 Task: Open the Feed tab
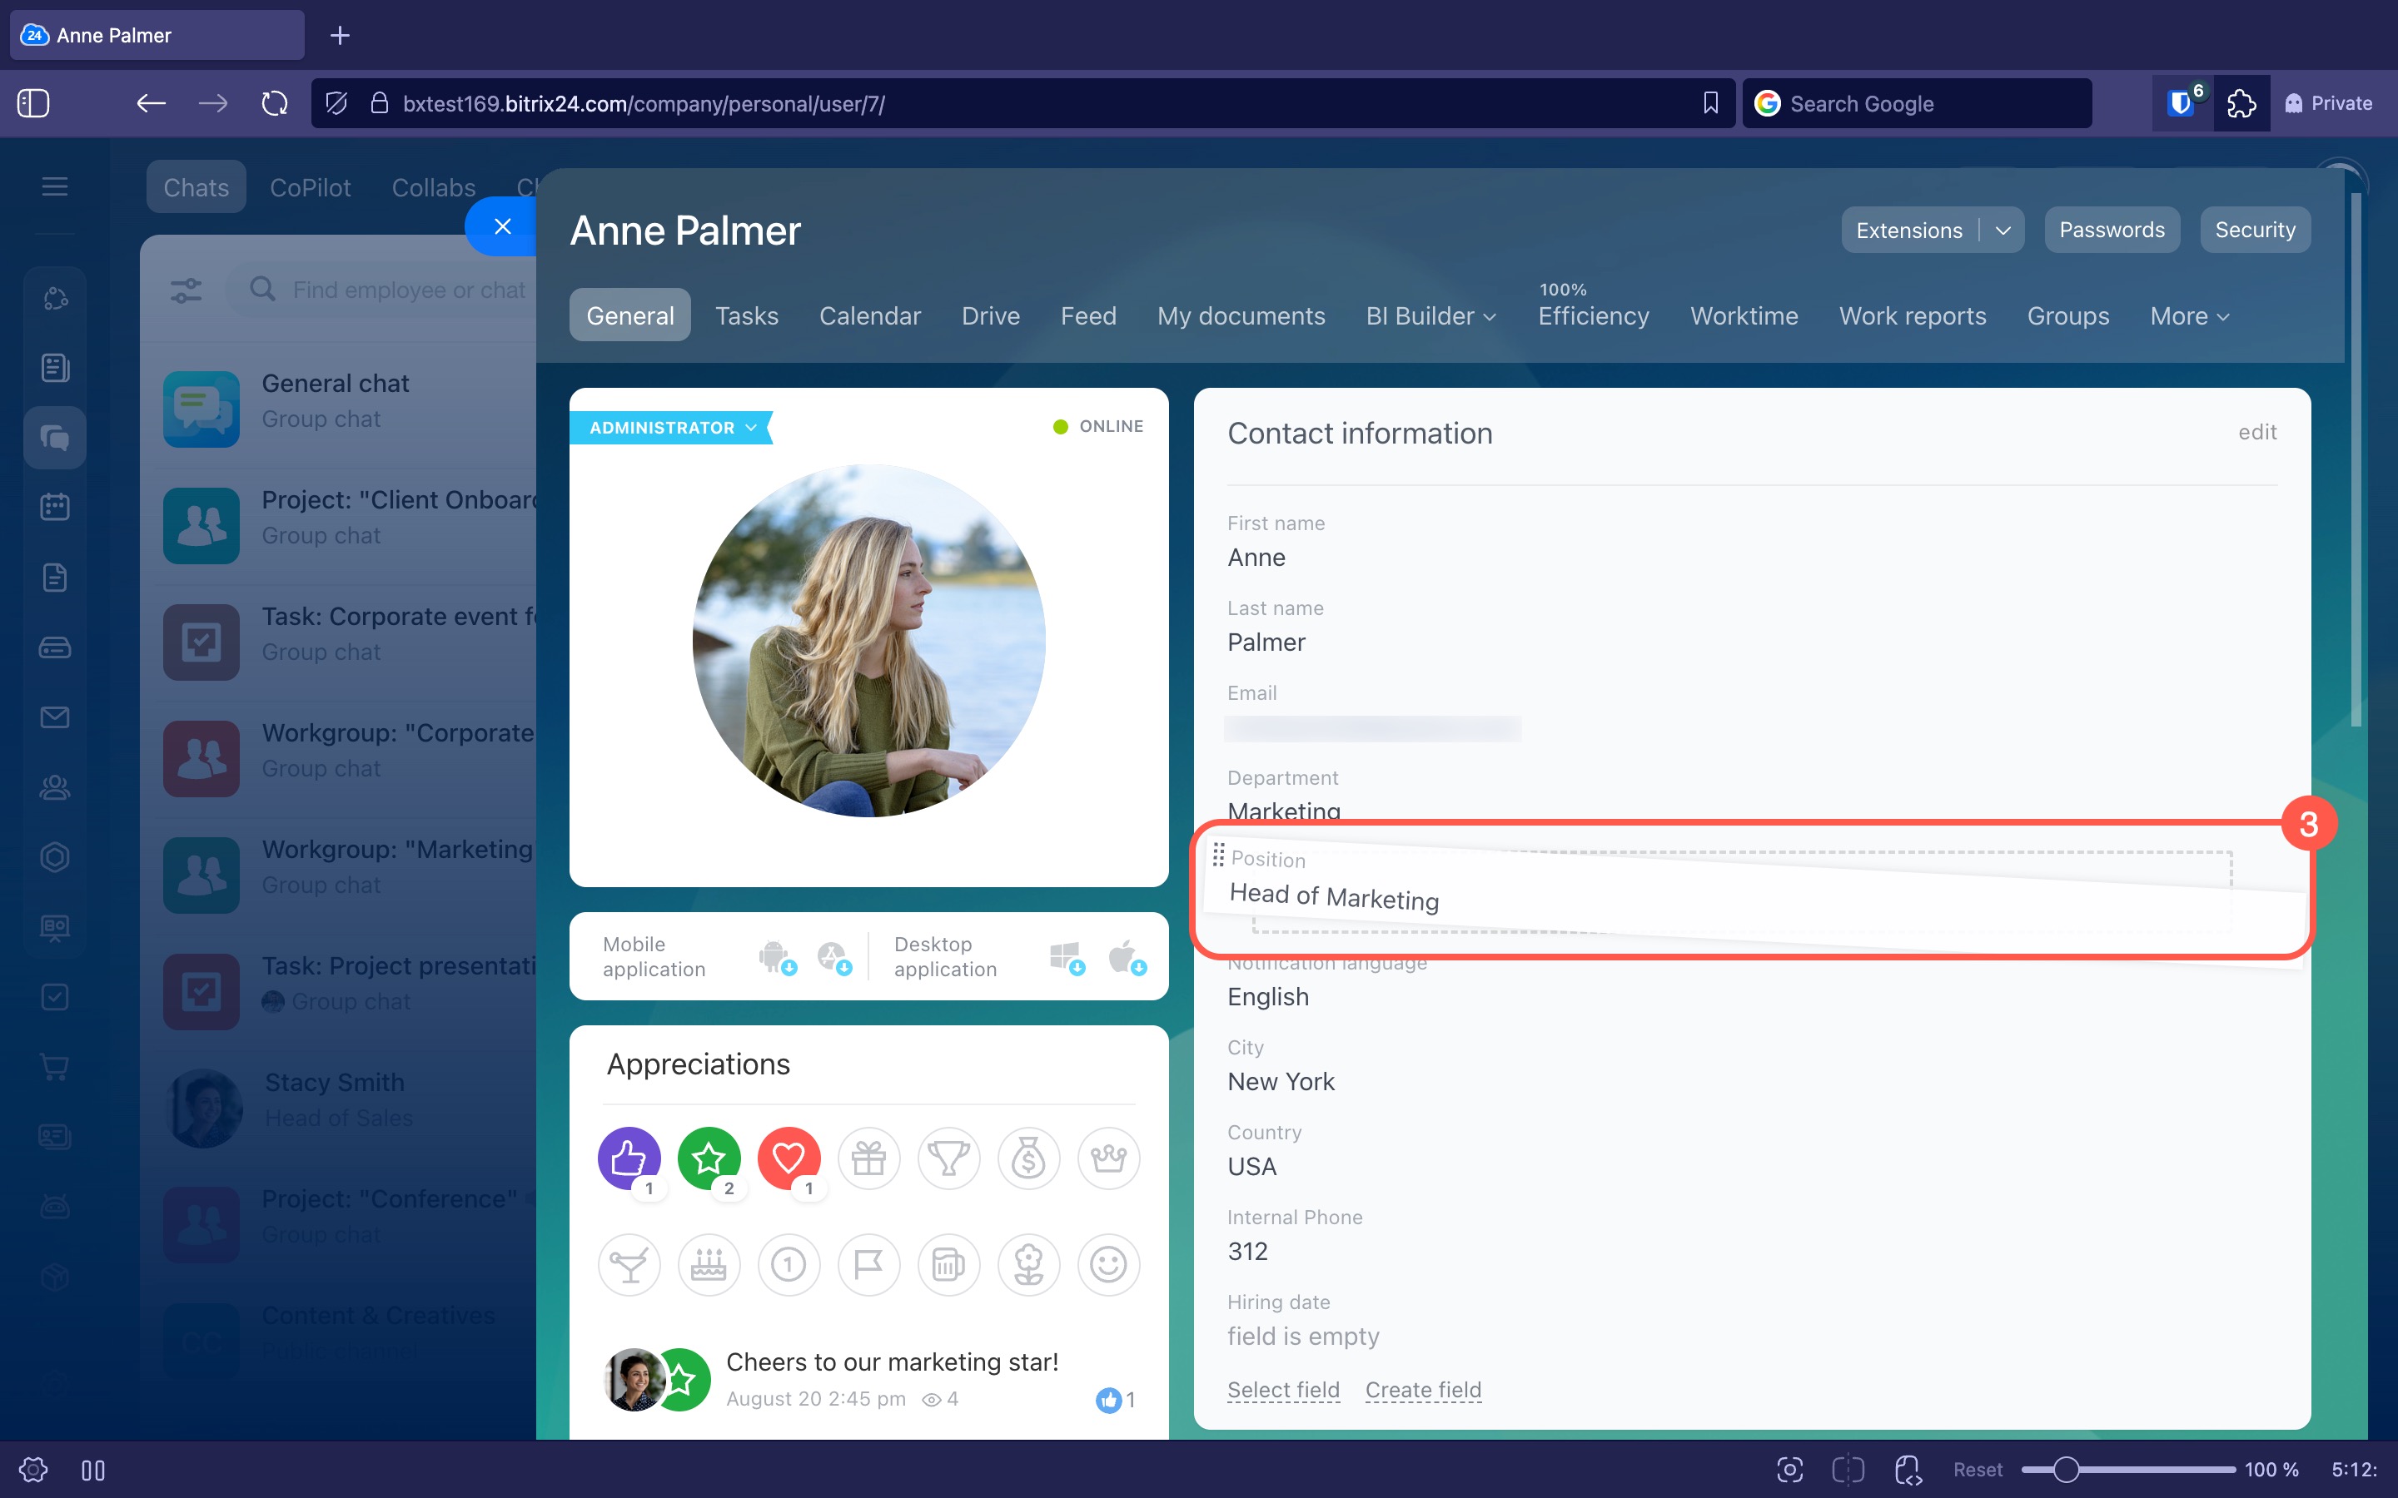(x=1088, y=316)
